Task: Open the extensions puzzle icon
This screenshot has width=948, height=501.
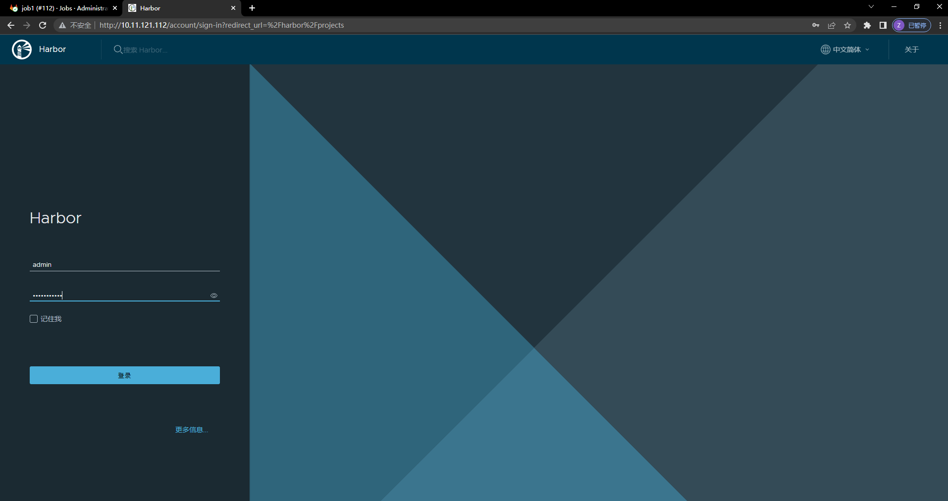Action: pyautogui.click(x=867, y=25)
